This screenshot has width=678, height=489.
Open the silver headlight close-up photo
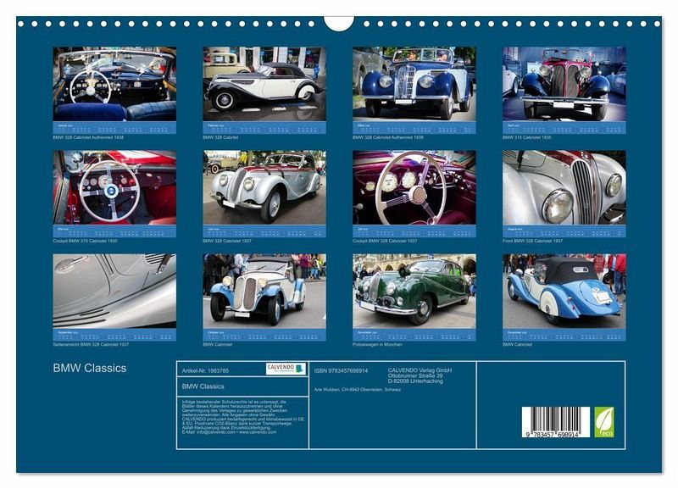[x=564, y=187]
